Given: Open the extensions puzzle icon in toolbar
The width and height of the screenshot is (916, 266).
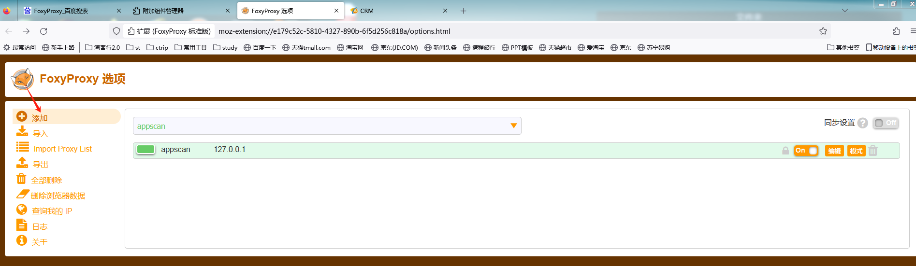Looking at the screenshot, I should point(896,31).
